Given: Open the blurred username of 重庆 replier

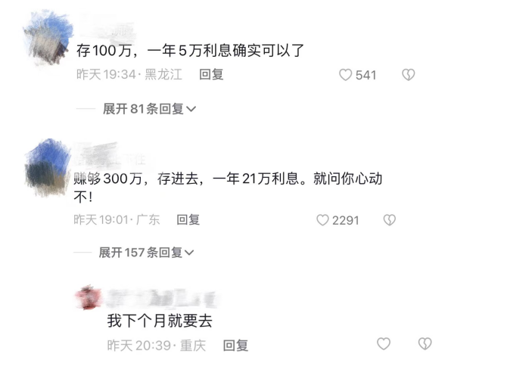Looking at the screenshot, I should pyautogui.click(x=161, y=298).
